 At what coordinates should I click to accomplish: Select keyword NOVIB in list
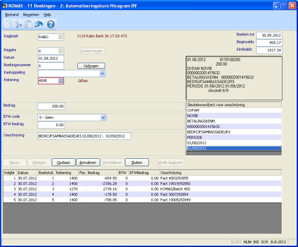click(234, 115)
